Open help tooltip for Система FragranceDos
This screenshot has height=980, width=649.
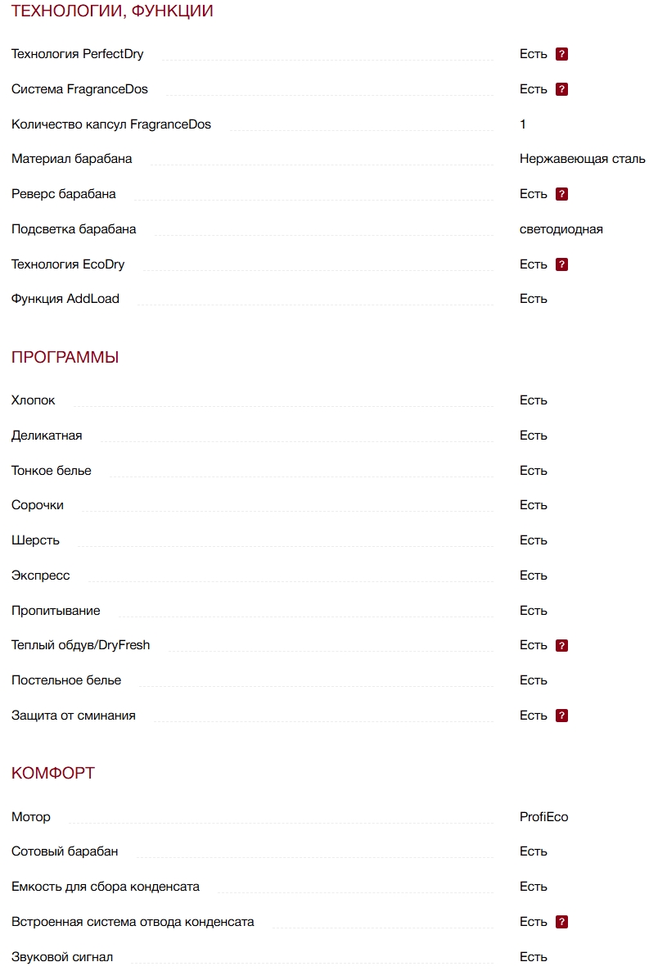coord(561,89)
